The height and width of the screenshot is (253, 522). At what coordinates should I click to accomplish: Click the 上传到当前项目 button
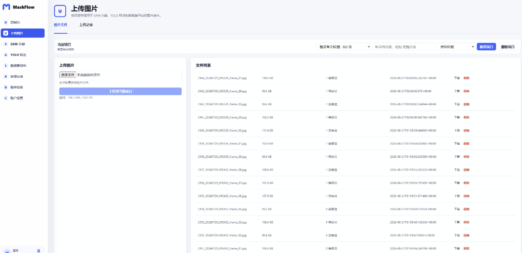click(120, 91)
